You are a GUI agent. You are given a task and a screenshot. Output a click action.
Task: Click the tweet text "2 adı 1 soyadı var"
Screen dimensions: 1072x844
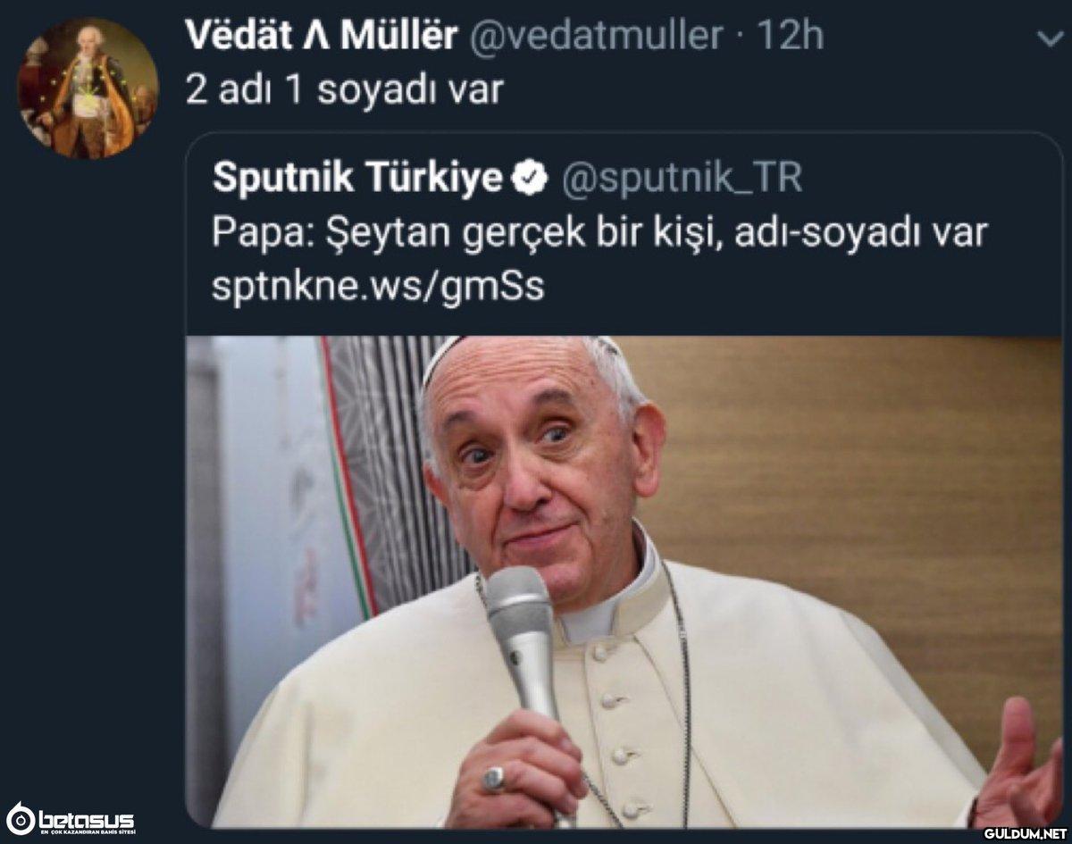click(345, 89)
